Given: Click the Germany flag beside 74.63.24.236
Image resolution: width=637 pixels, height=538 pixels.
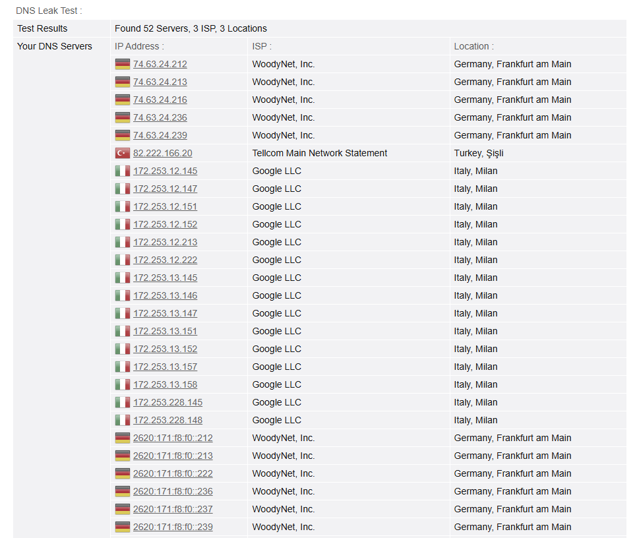Looking at the screenshot, I should 123,118.
